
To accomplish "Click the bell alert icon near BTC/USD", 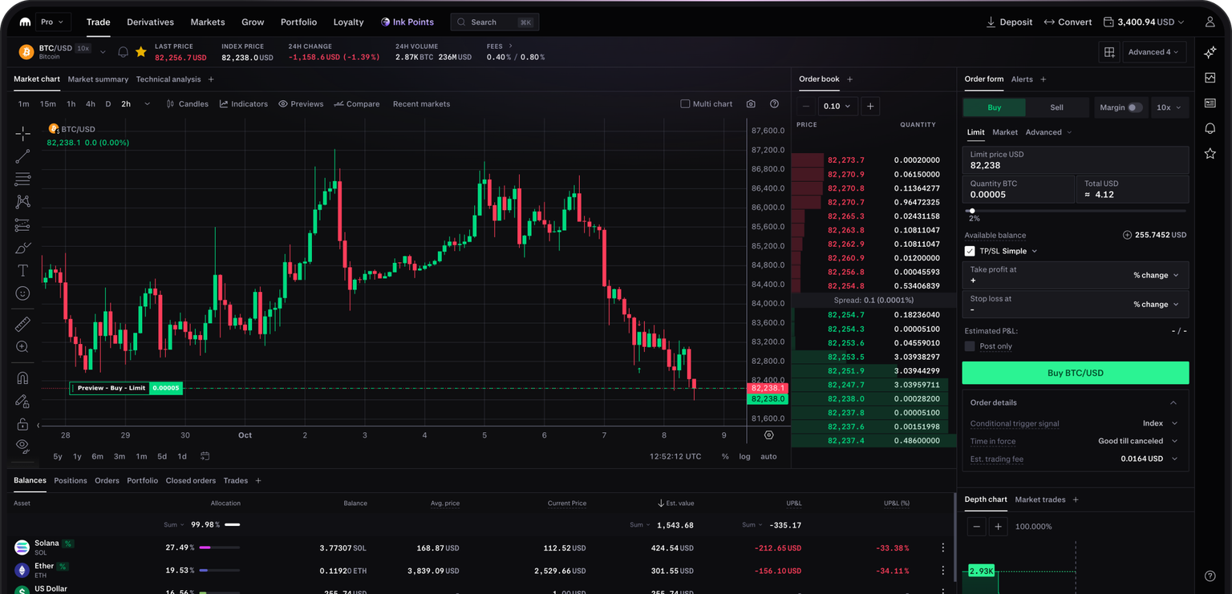I will [x=123, y=52].
